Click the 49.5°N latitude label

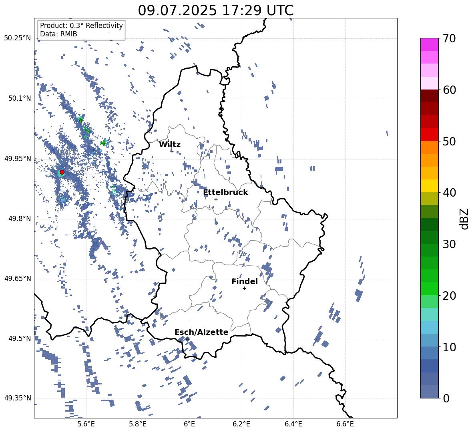[20, 338]
